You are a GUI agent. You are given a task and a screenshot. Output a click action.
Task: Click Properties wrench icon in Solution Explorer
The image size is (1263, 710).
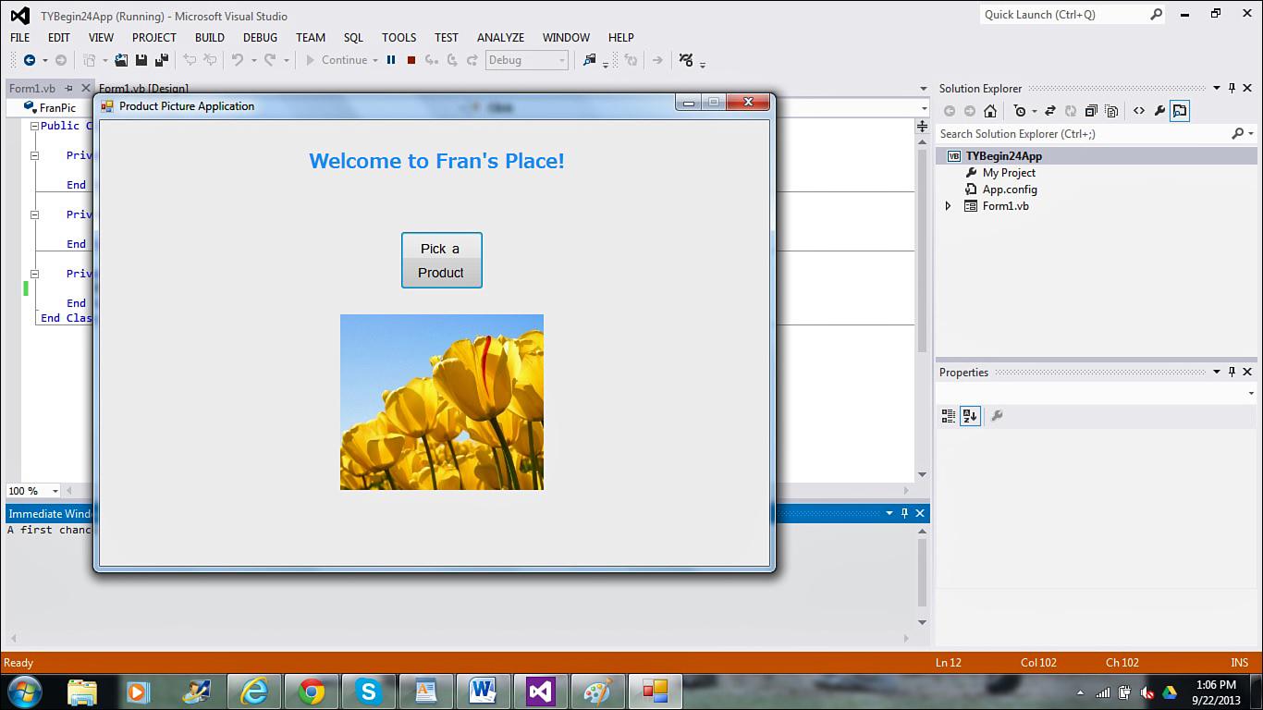pyautogui.click(x=1159, y=111)
